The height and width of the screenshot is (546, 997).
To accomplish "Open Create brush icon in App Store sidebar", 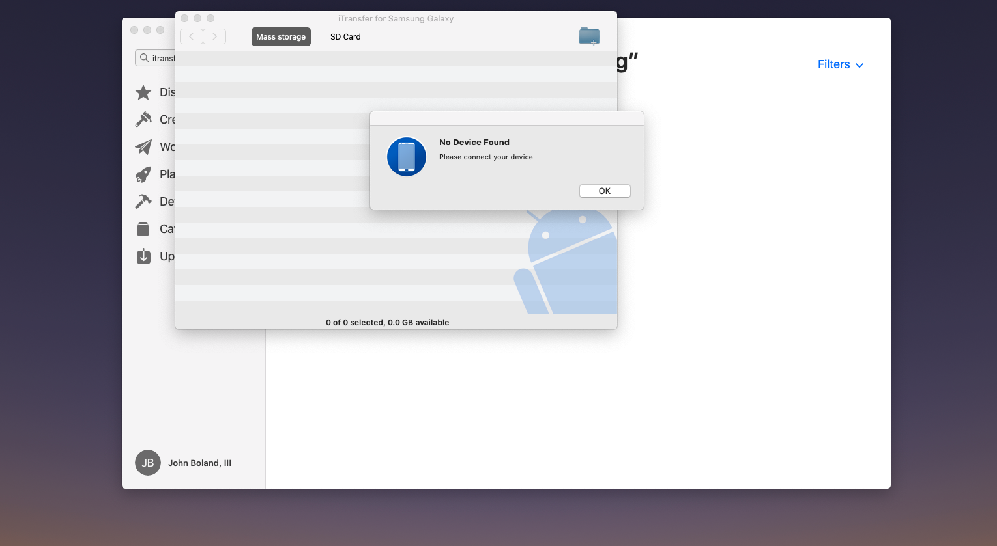I will (x=143, y=120).
